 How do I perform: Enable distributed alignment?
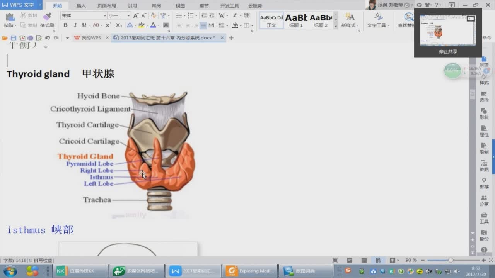tap(211, 25)
